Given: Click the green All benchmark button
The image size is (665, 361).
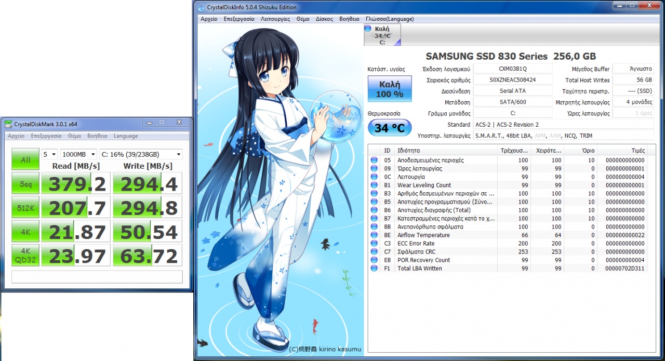Looking at the screenshot, I should coord(25,159).
